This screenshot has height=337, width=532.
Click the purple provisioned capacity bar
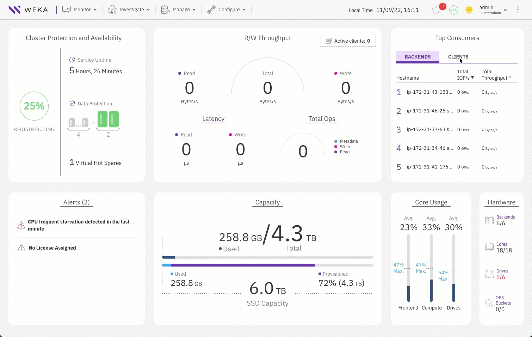242,265
